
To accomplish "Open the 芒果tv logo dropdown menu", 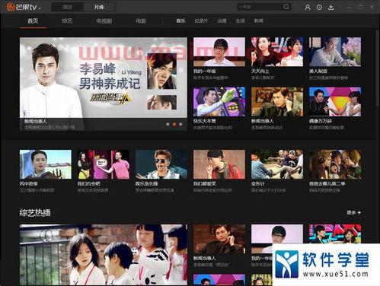I will [24, 7].
